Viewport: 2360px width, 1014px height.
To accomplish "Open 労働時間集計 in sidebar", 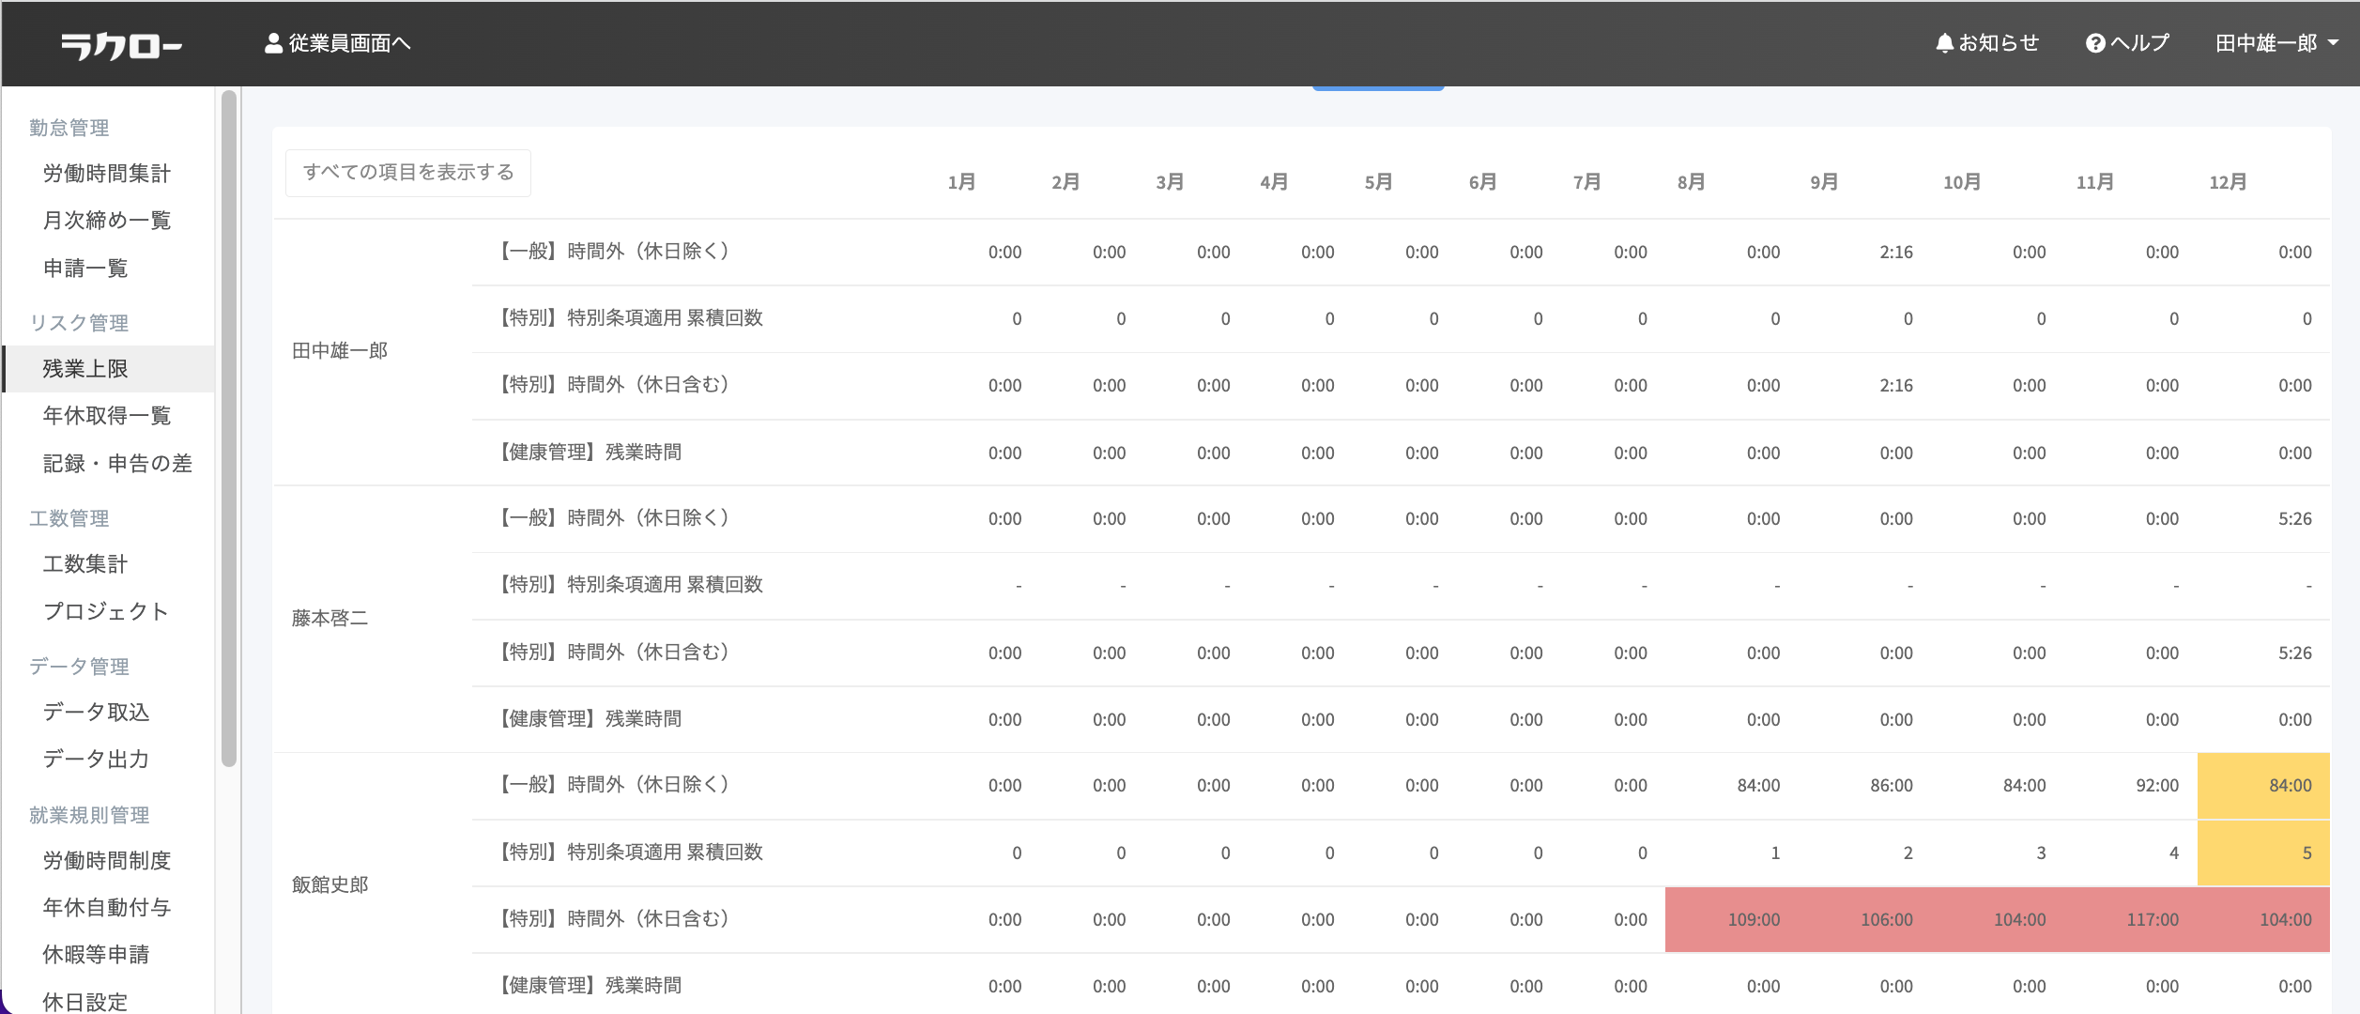I will pyautogui.click(x=107, y=174).
